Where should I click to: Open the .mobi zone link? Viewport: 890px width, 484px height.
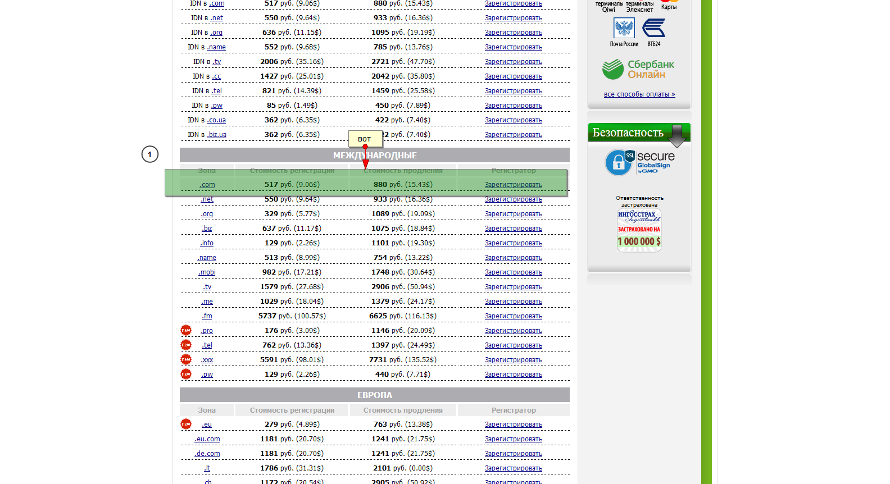click(207, 272)
